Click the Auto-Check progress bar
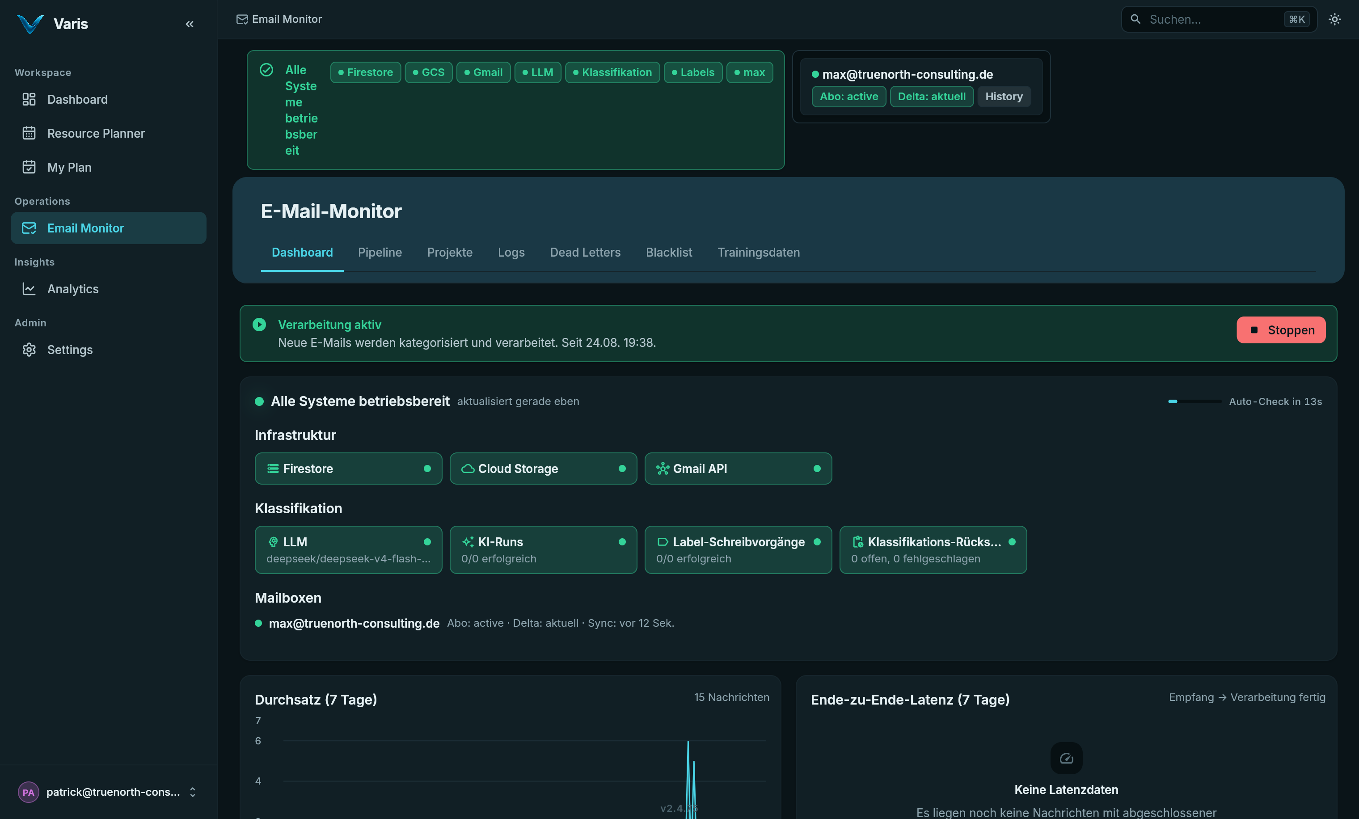The height and width of the screenshot is (819, 1359). tap(1194, 401)
